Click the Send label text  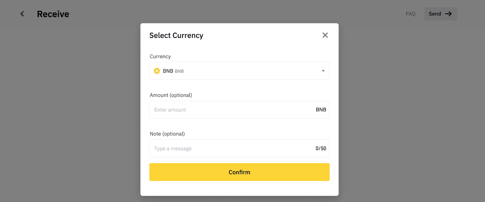pyautogui.click(x=435, y=14)
